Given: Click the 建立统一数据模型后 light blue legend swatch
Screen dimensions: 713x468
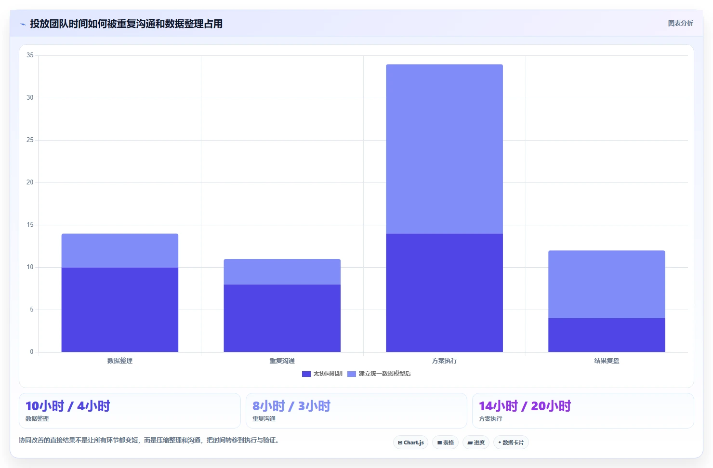Looking at the screenshot, I should (352, 374).
